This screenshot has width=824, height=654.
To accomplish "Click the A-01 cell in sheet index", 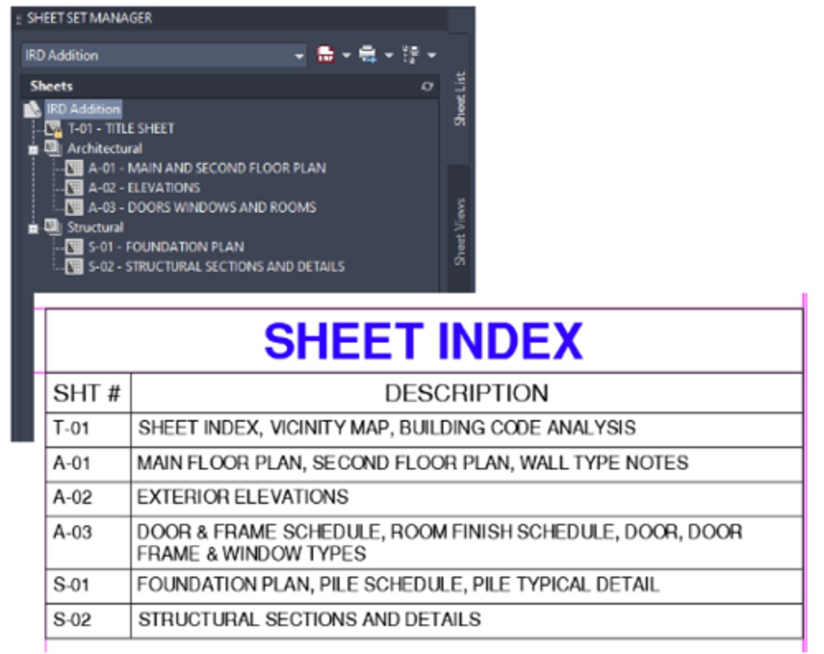I will 88,463.
